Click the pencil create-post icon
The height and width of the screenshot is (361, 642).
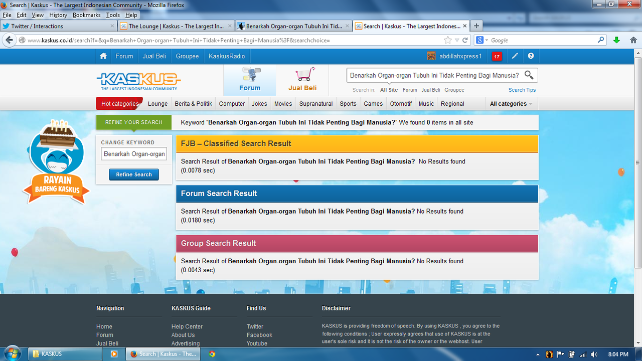click(515, 56)
